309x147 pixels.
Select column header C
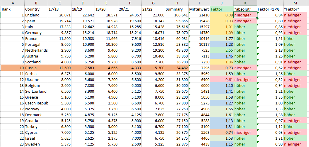click(60, 3)
